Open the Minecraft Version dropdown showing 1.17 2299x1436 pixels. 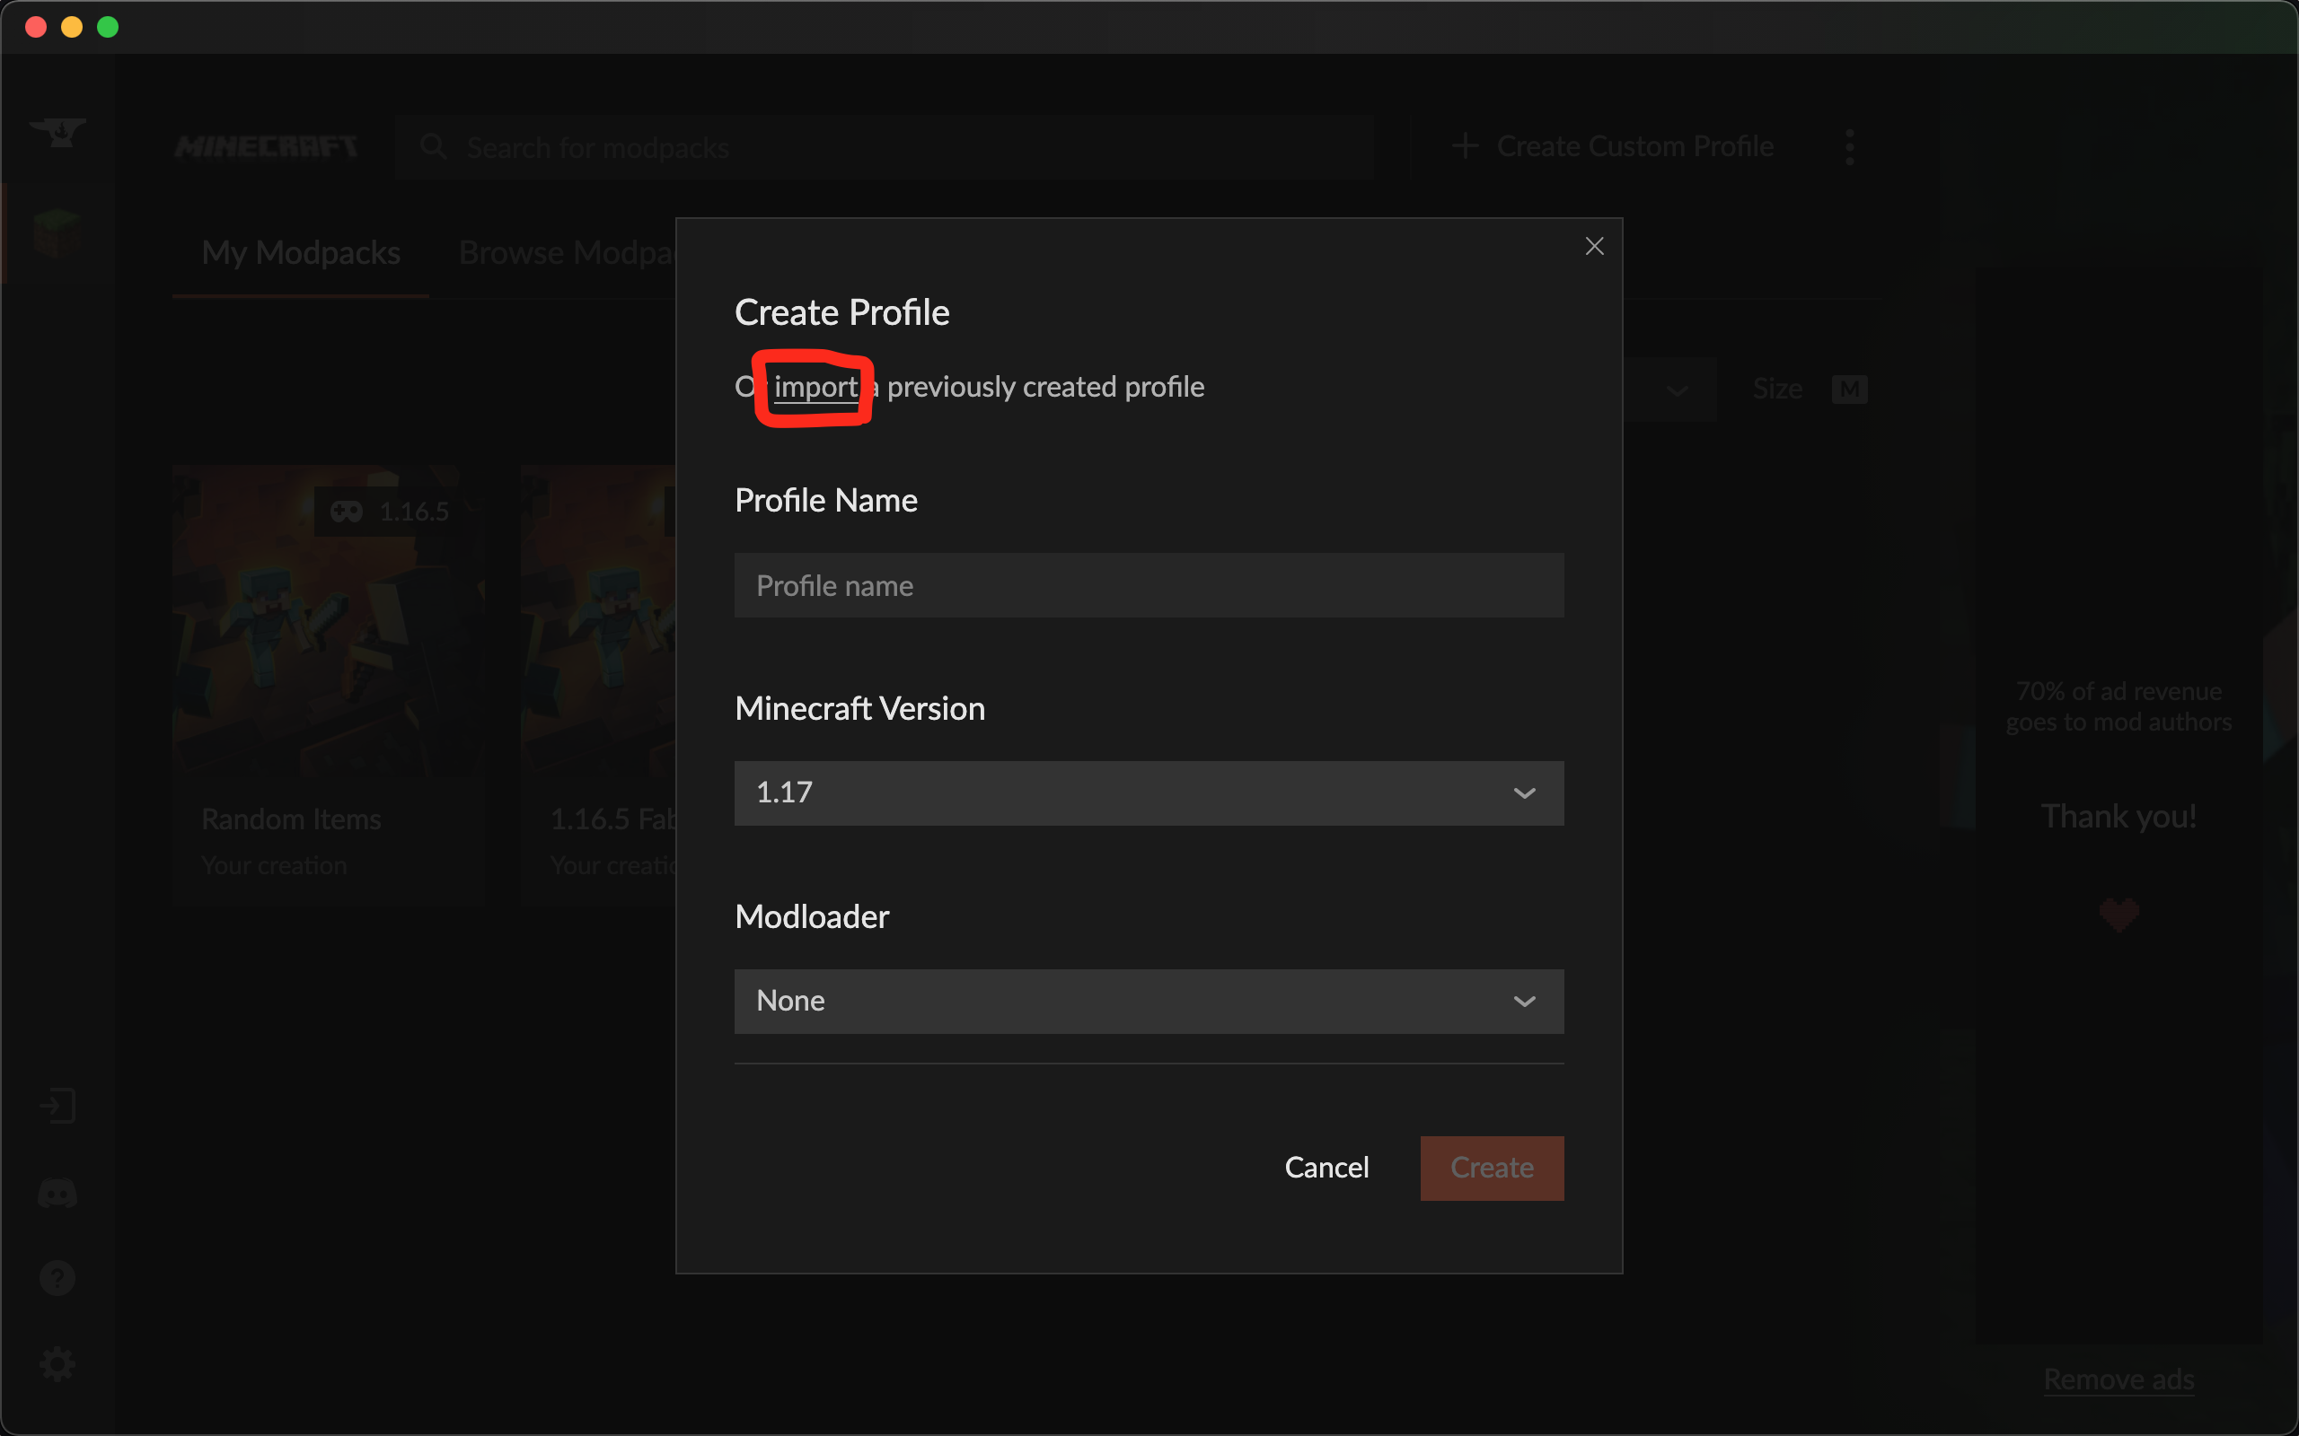pyautogui.click(x=1148, y=792)
